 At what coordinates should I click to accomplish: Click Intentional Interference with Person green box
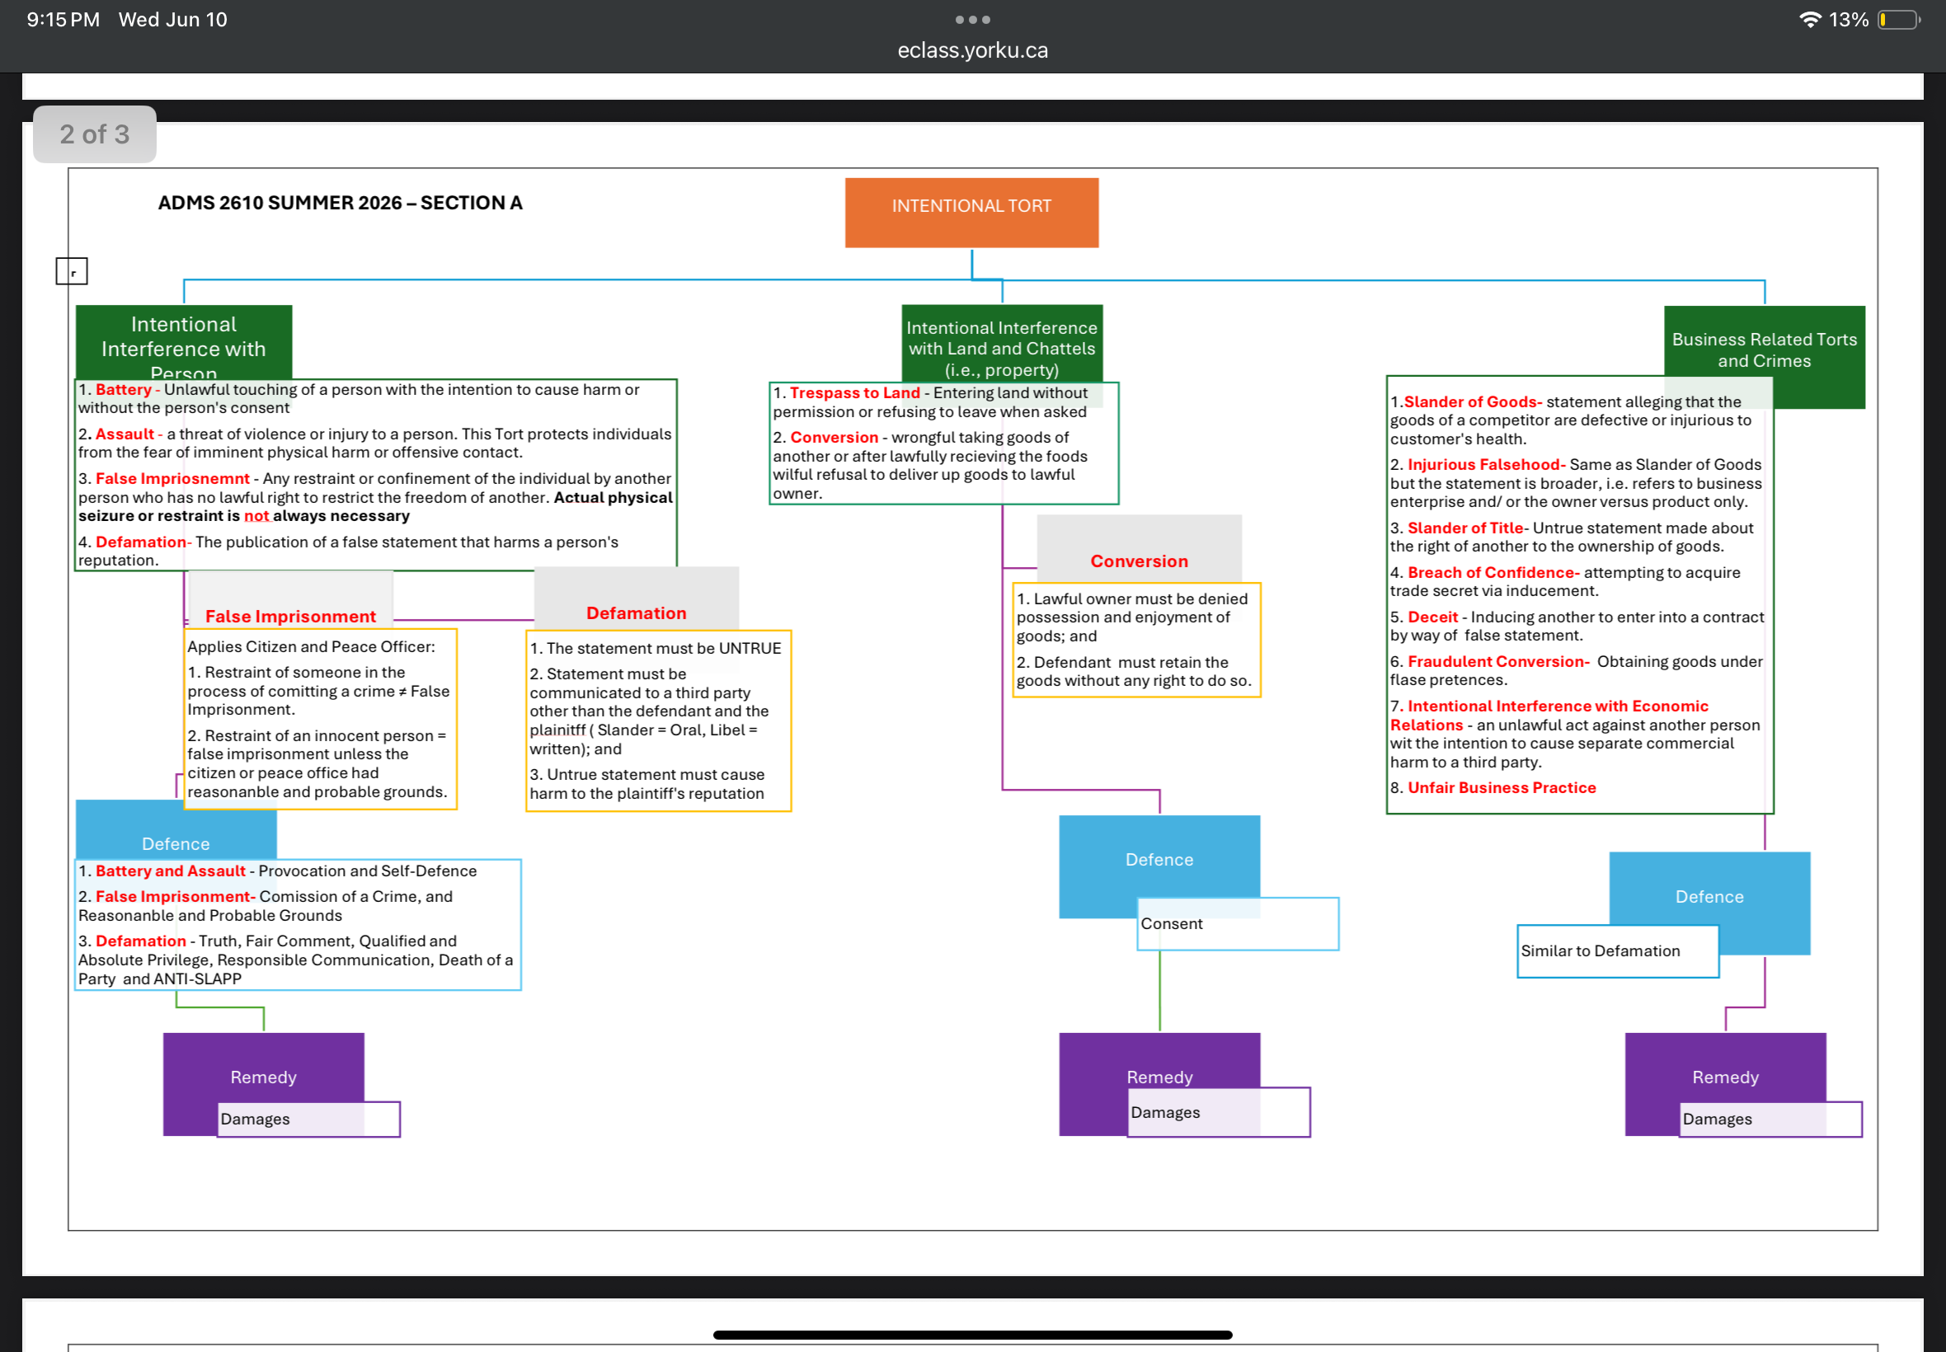[x=184, y=342]
